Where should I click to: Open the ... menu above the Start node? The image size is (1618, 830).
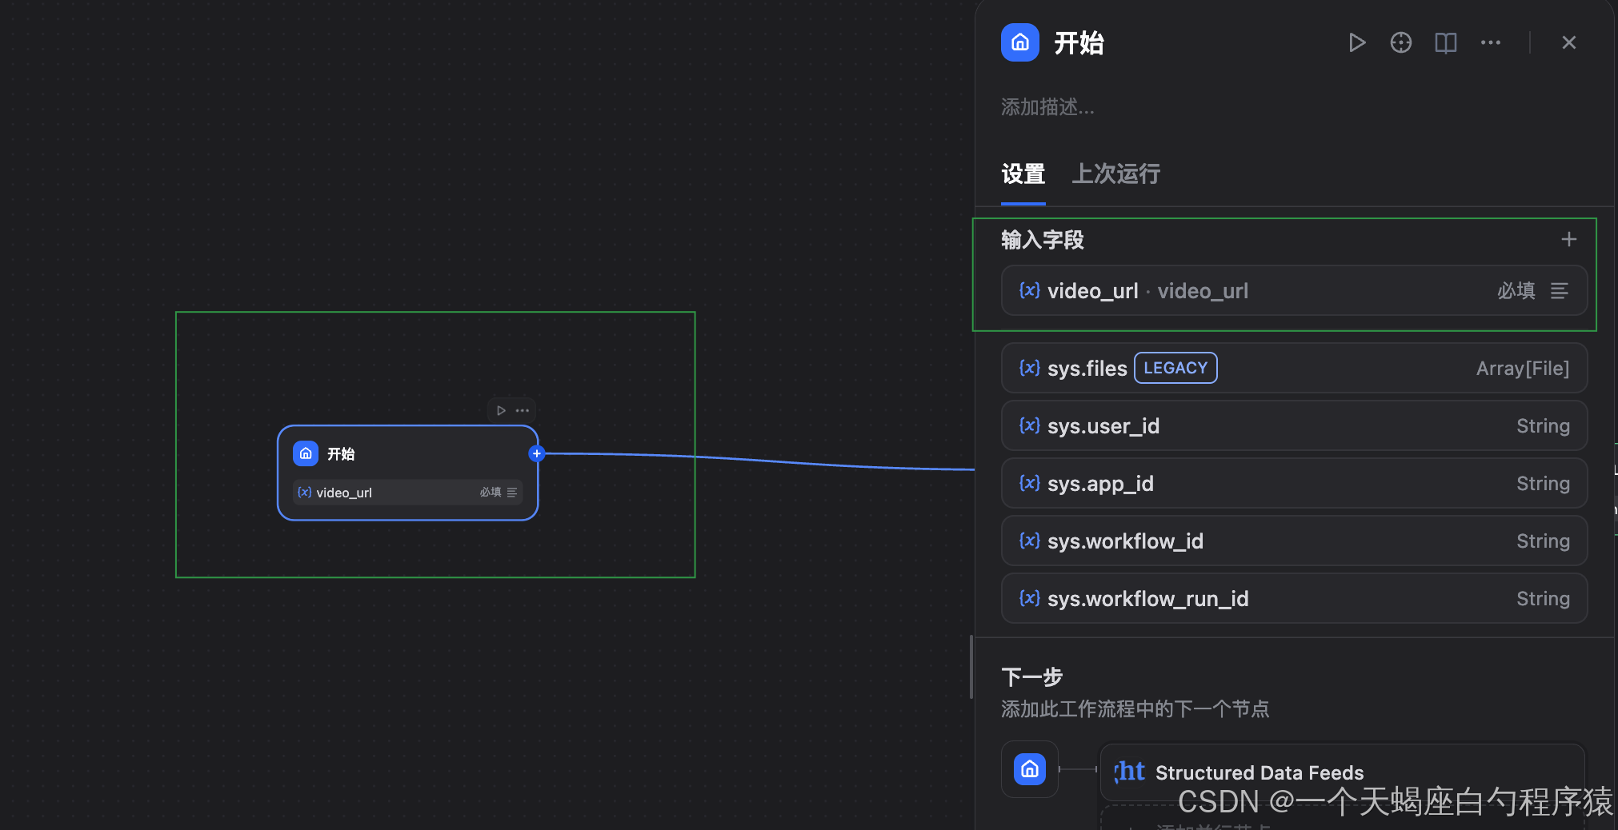(x=522, y=409)
